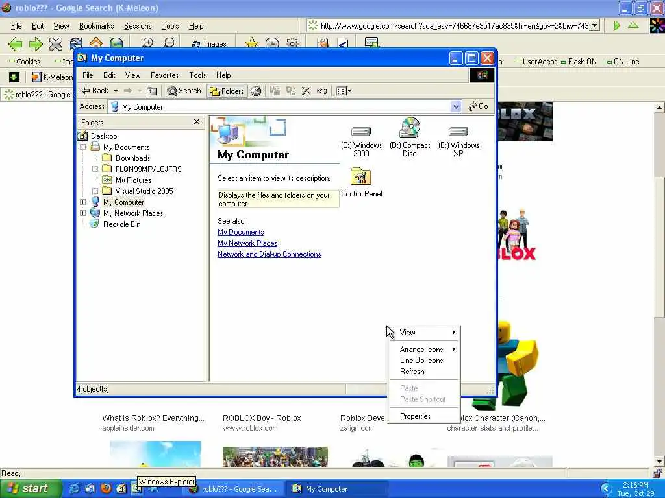
Task: Open K-Meleon Sessions menu
Action: coord(138,26)
